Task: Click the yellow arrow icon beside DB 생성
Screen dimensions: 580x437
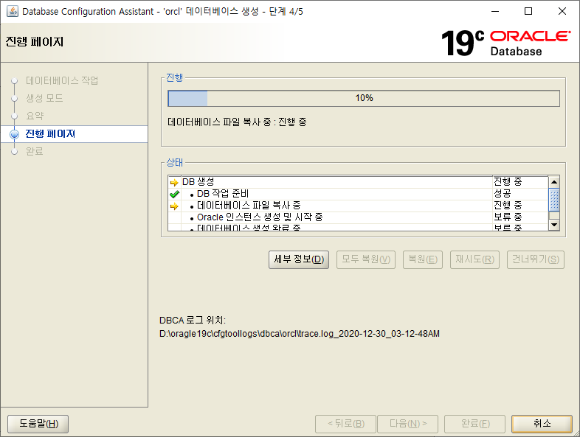Action: point(174,183)
